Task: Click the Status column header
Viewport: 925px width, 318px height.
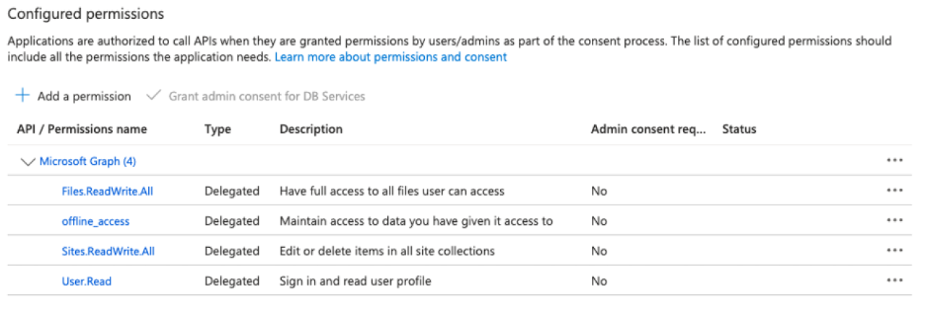Action: (739, 129)
